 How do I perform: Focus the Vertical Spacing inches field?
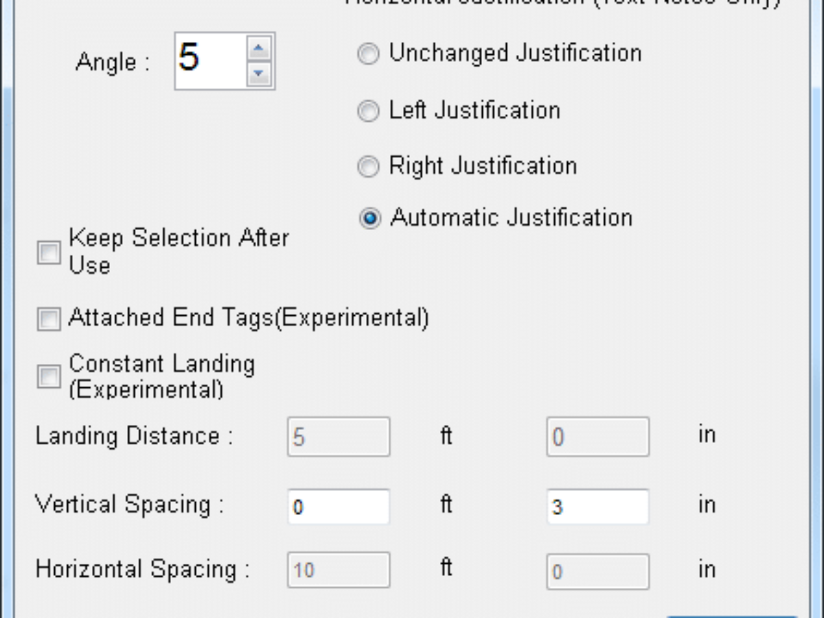click(597, 507)
